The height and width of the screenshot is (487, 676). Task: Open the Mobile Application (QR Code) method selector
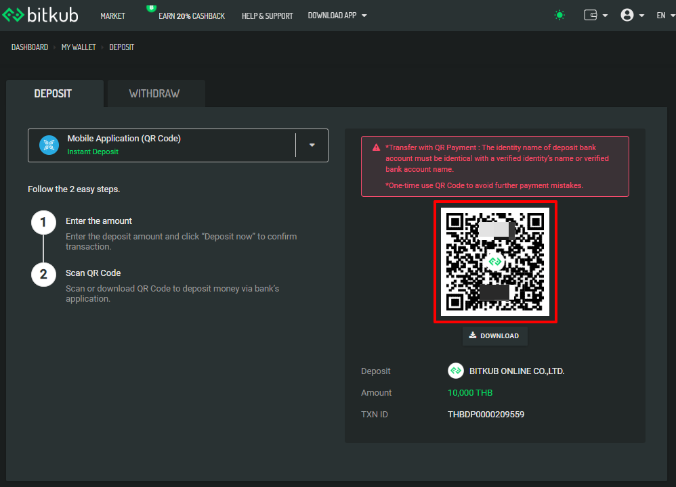coord(178,145)
